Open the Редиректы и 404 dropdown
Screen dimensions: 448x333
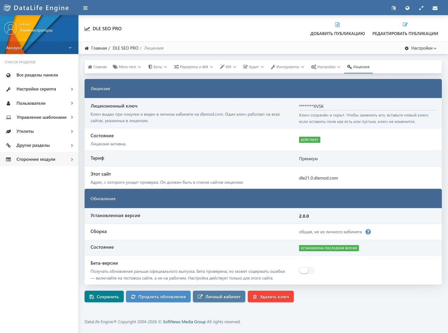[x=193, y=67]
